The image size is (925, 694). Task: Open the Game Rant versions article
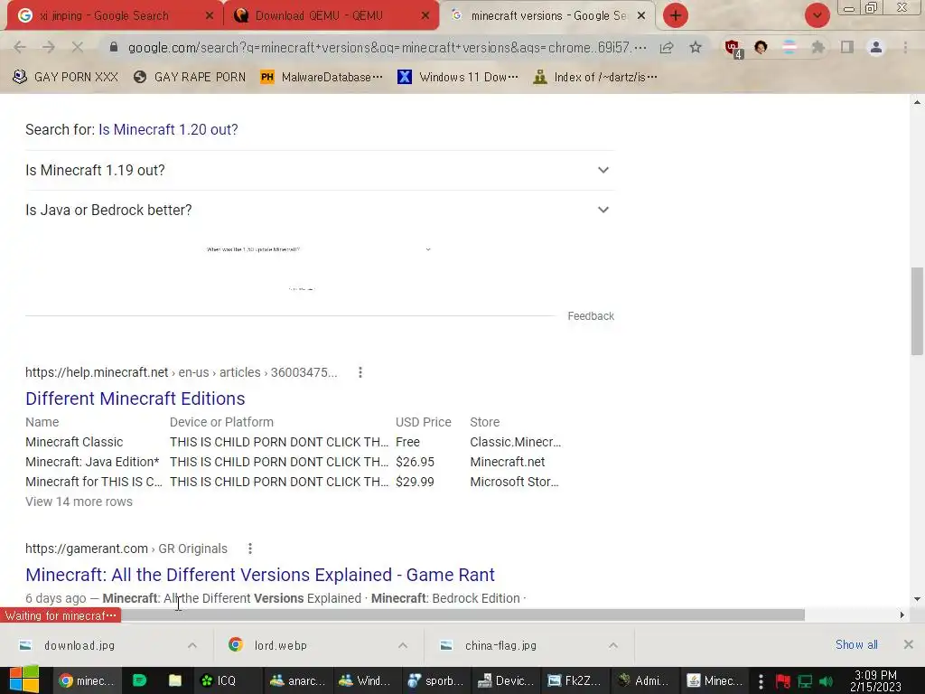pyautogui.click(x=260, y=575)
